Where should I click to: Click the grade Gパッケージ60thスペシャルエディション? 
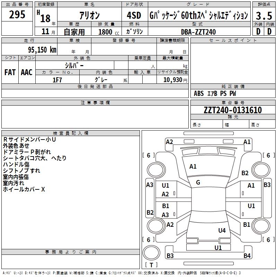199,15
